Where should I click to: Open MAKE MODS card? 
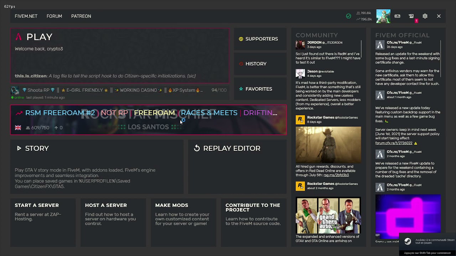[183, 222]
